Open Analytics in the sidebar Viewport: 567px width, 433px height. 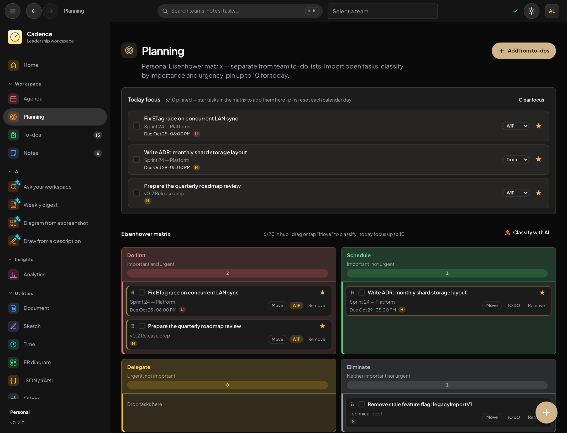pos(55,275)
